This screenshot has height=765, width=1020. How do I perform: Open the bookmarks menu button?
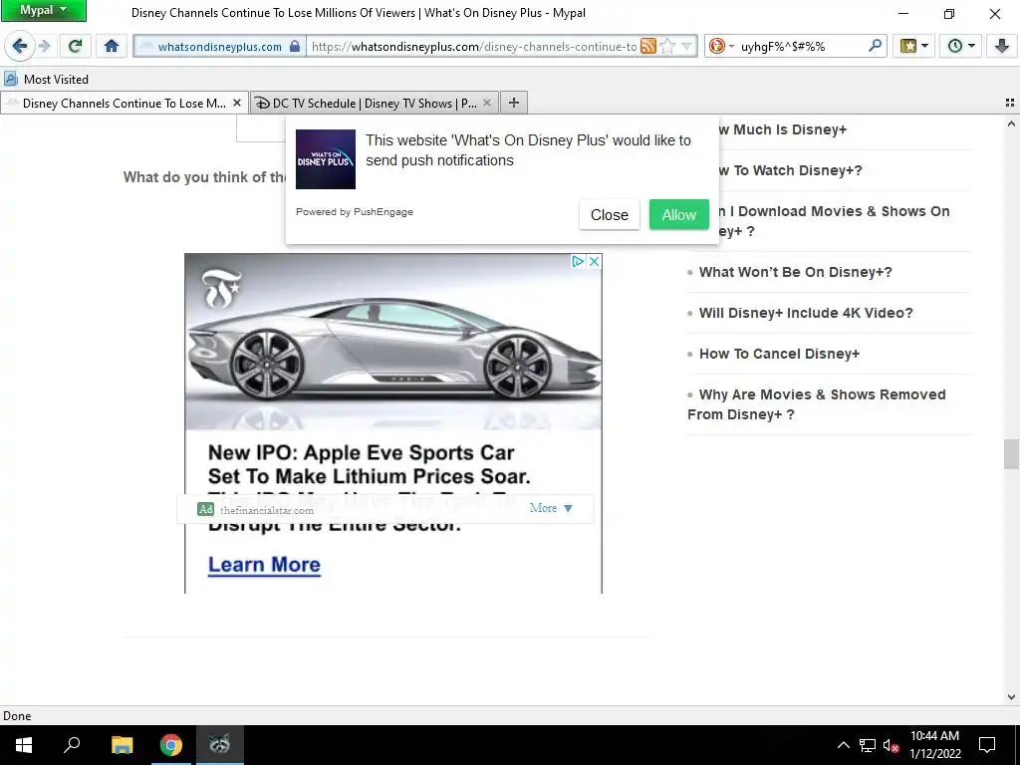pos(914,46)
